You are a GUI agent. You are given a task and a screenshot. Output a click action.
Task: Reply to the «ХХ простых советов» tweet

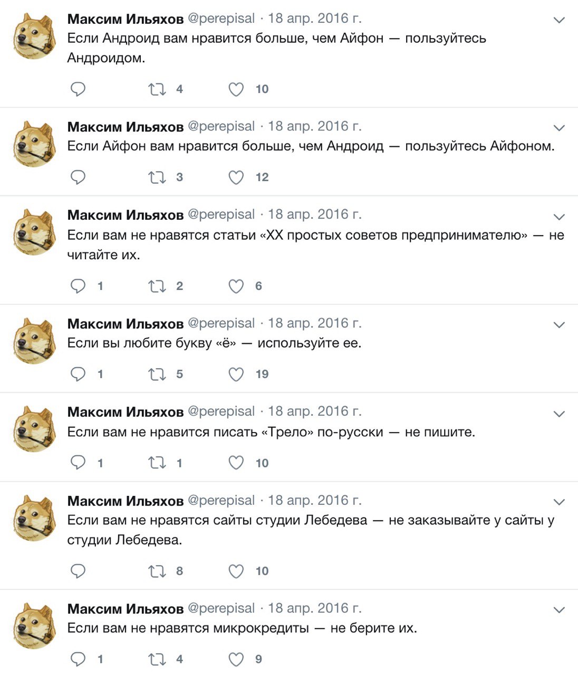pyautogui.click(x=78, y=286)
